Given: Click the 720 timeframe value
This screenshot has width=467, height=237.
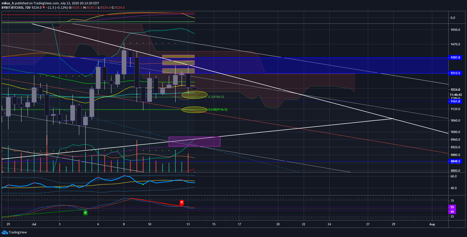Looking at the screenshot, I should pyautogui.click(x=28, y=8).
